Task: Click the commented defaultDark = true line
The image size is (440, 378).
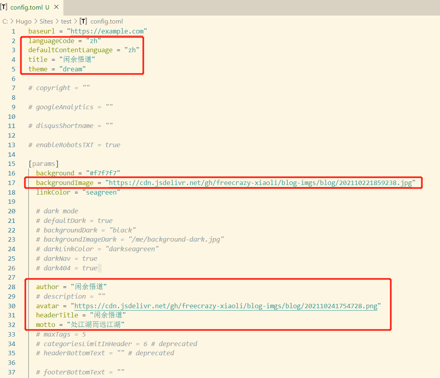Action: (74, 220)
